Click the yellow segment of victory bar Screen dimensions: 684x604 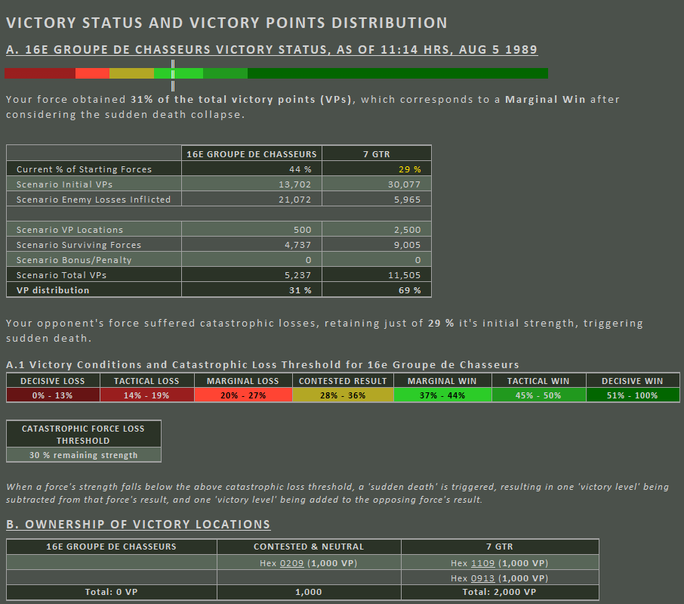click(x=131, y=73)
